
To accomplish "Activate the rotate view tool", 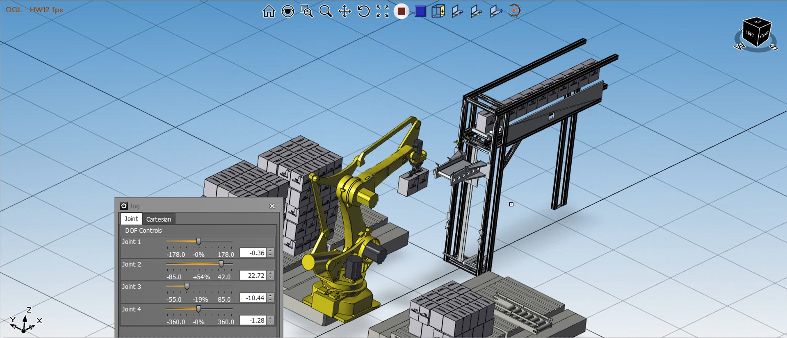I will point(363,11).
